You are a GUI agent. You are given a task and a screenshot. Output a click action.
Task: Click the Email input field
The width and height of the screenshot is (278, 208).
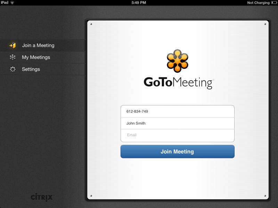pos(178,135)
